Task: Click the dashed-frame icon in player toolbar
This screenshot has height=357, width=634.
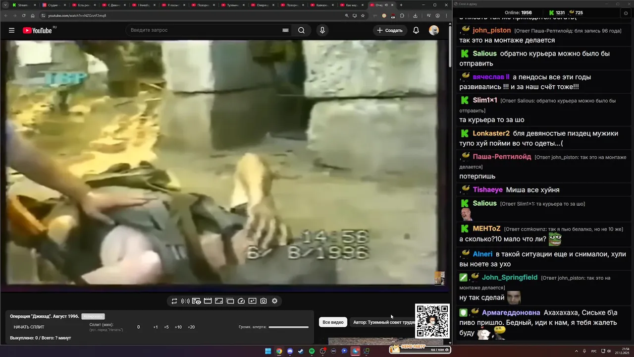Action: click(230, 301)
